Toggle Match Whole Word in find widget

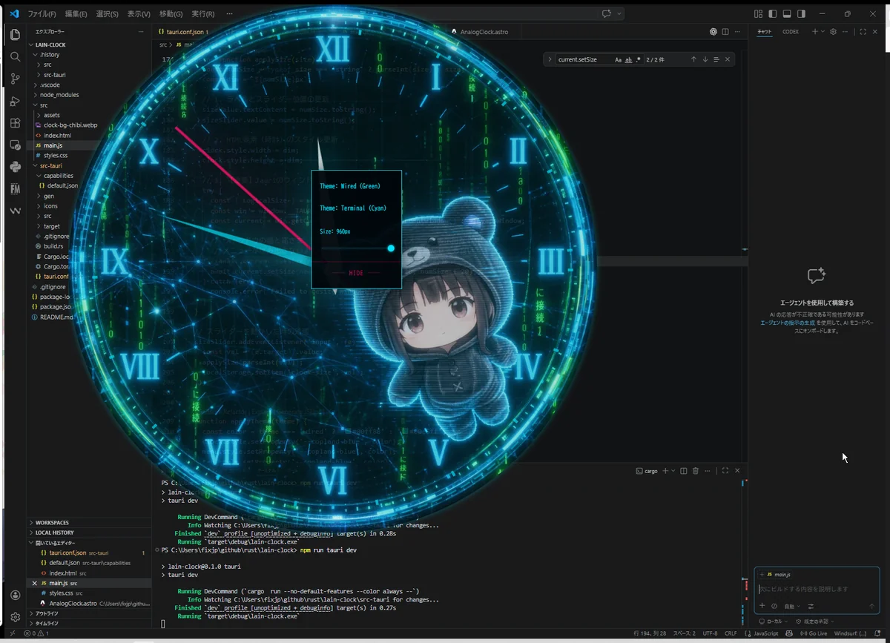(x=628, y=59)
